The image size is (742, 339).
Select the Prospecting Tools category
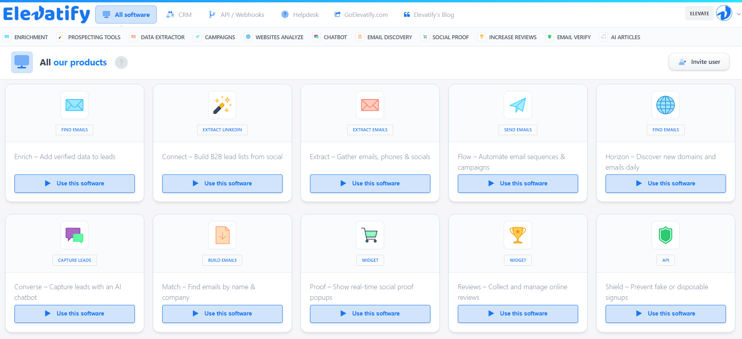(x=89, y=37)
